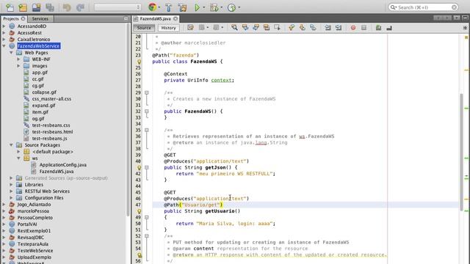Collapse the Web Pages folder
This screenshot has width=470, height=264.
point(12,52)
